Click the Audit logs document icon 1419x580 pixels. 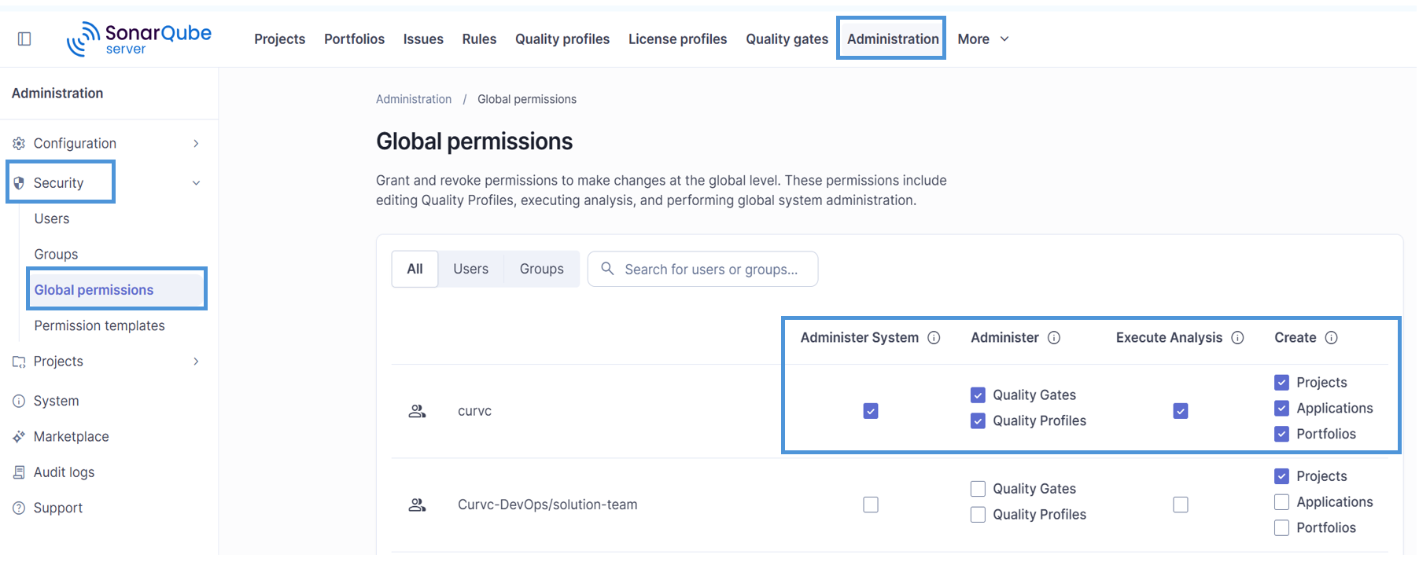click(x=19, y=472)
